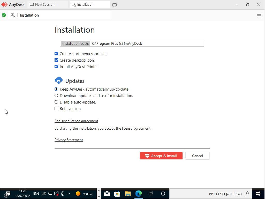Image resolution: width=265 pixels, height=199 pixels.
Task: Edit the Installation path field
Action: coord(132,43)
